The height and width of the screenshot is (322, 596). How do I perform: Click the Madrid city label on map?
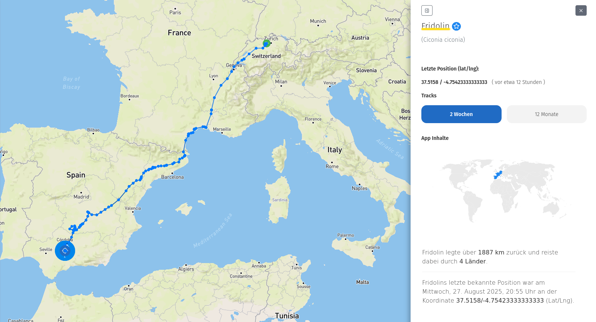tap(81, 197)
